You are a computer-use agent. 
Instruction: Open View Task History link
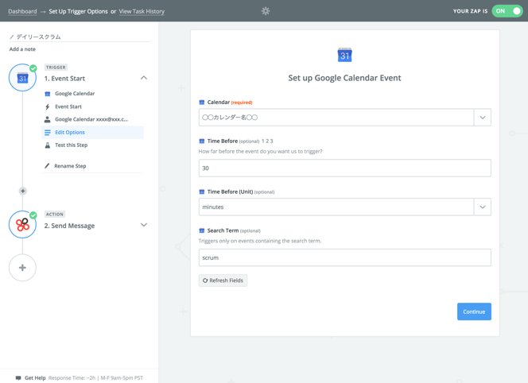142,11
